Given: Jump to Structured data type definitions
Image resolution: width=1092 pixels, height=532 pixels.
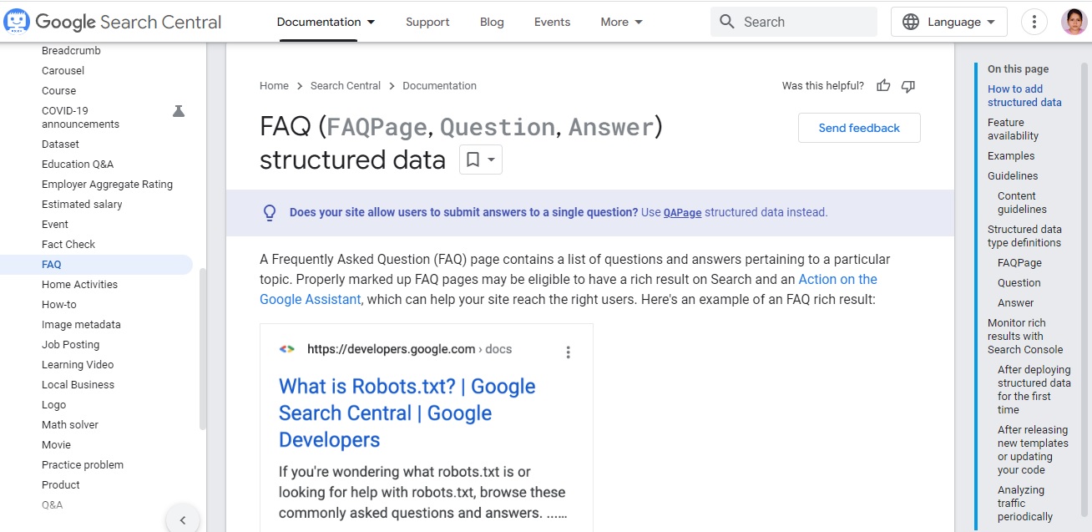Looking at the screenshot, I should 1024,236.
